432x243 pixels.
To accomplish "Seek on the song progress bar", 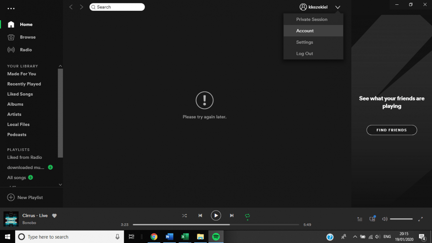I will pyautogui.click(x=216, y=224).
